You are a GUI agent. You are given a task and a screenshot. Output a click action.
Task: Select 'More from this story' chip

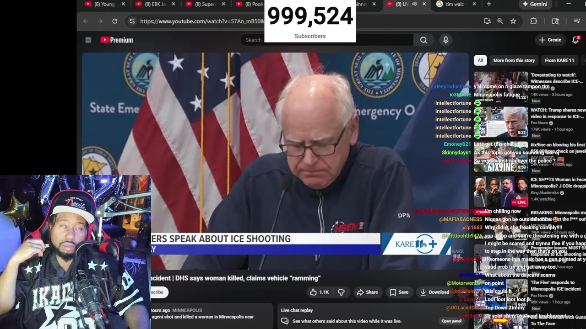point(514,60)
